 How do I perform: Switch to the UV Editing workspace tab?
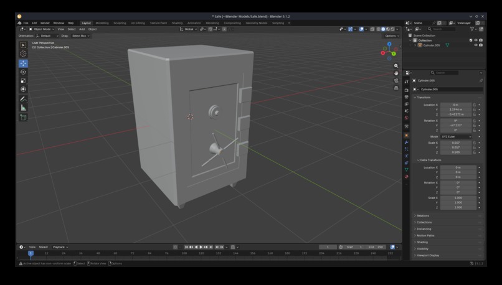pyautogui.click(x=138, y=23)
